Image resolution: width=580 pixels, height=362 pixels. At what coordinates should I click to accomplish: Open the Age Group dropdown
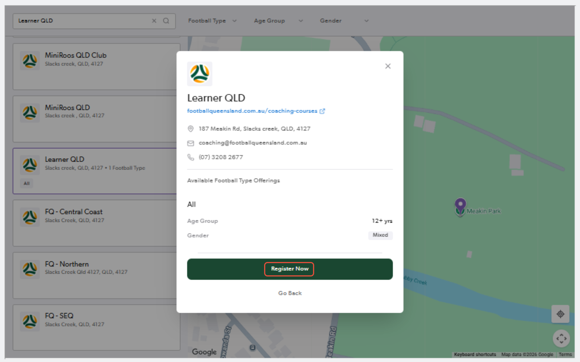pyautogui.click(x=278, y=21)
